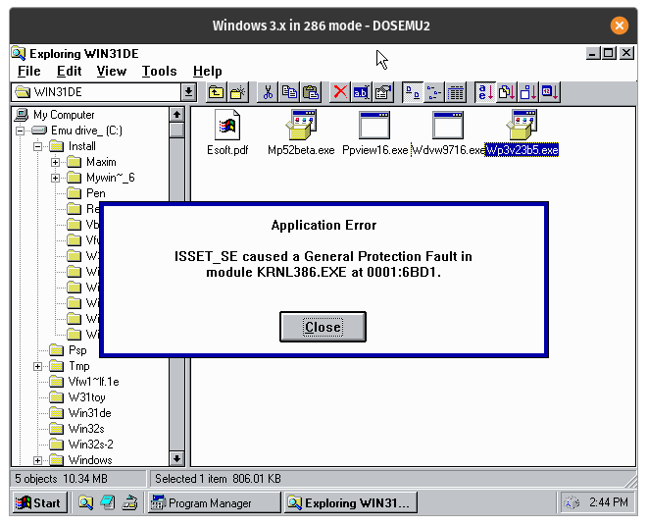Click the Start button
This screenshot has height=525, width=647.
coord(39,502)
